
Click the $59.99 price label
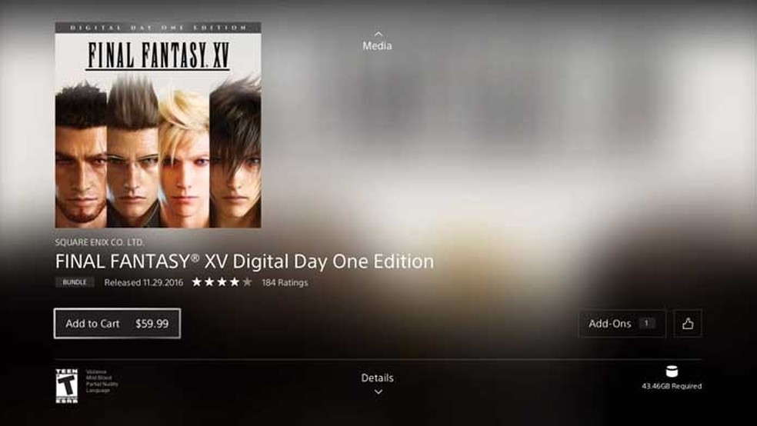click(152, 324)
